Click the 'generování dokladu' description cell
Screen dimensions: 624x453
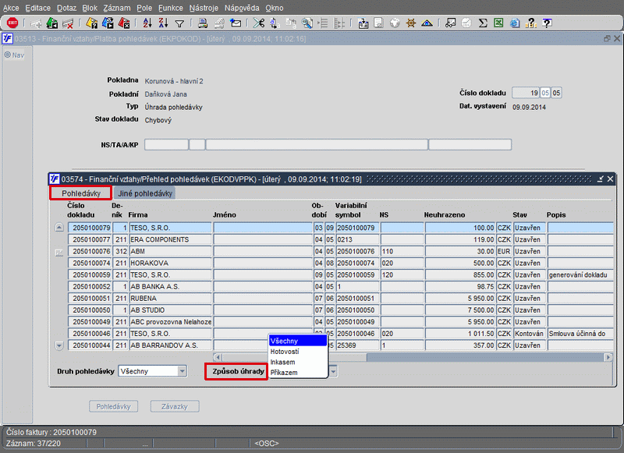point(580,274)
